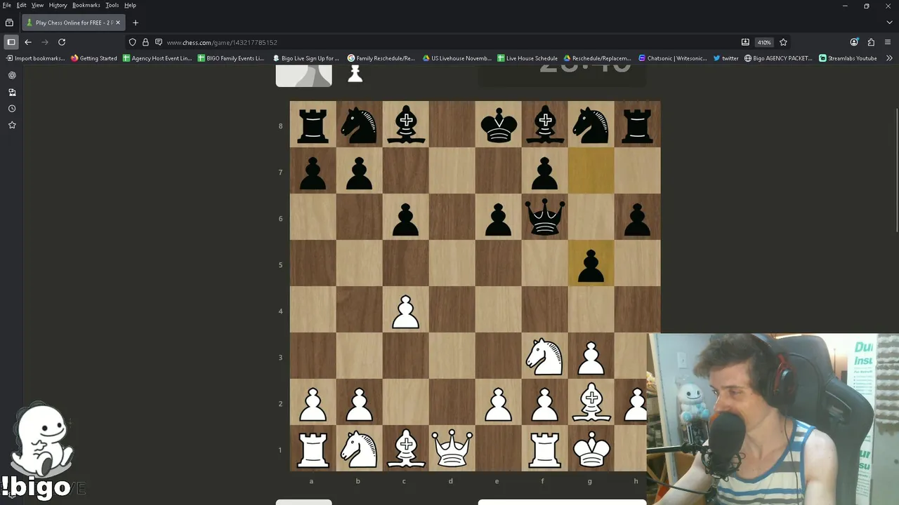This screenshot has height=505, width=899.
Task: Open the bookmarks star sidebar icon
Action: click(12, 125)
